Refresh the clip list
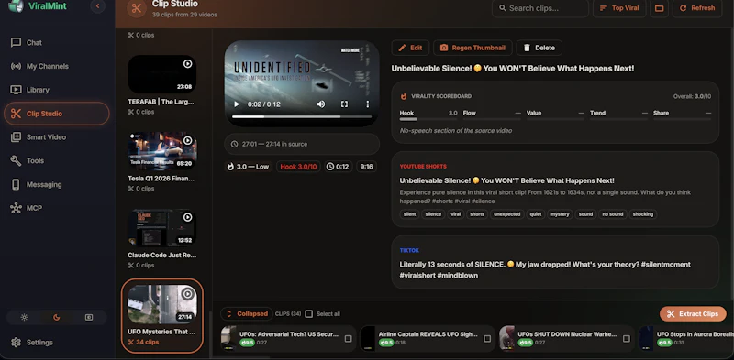 (x=697, y=8)
